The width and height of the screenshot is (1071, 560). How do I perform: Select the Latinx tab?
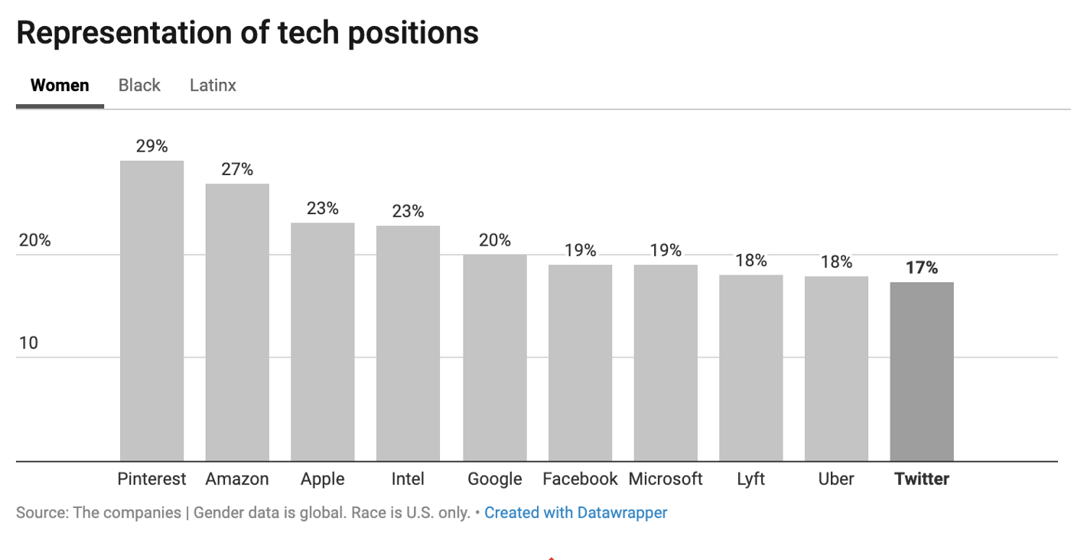pos(213,86)
